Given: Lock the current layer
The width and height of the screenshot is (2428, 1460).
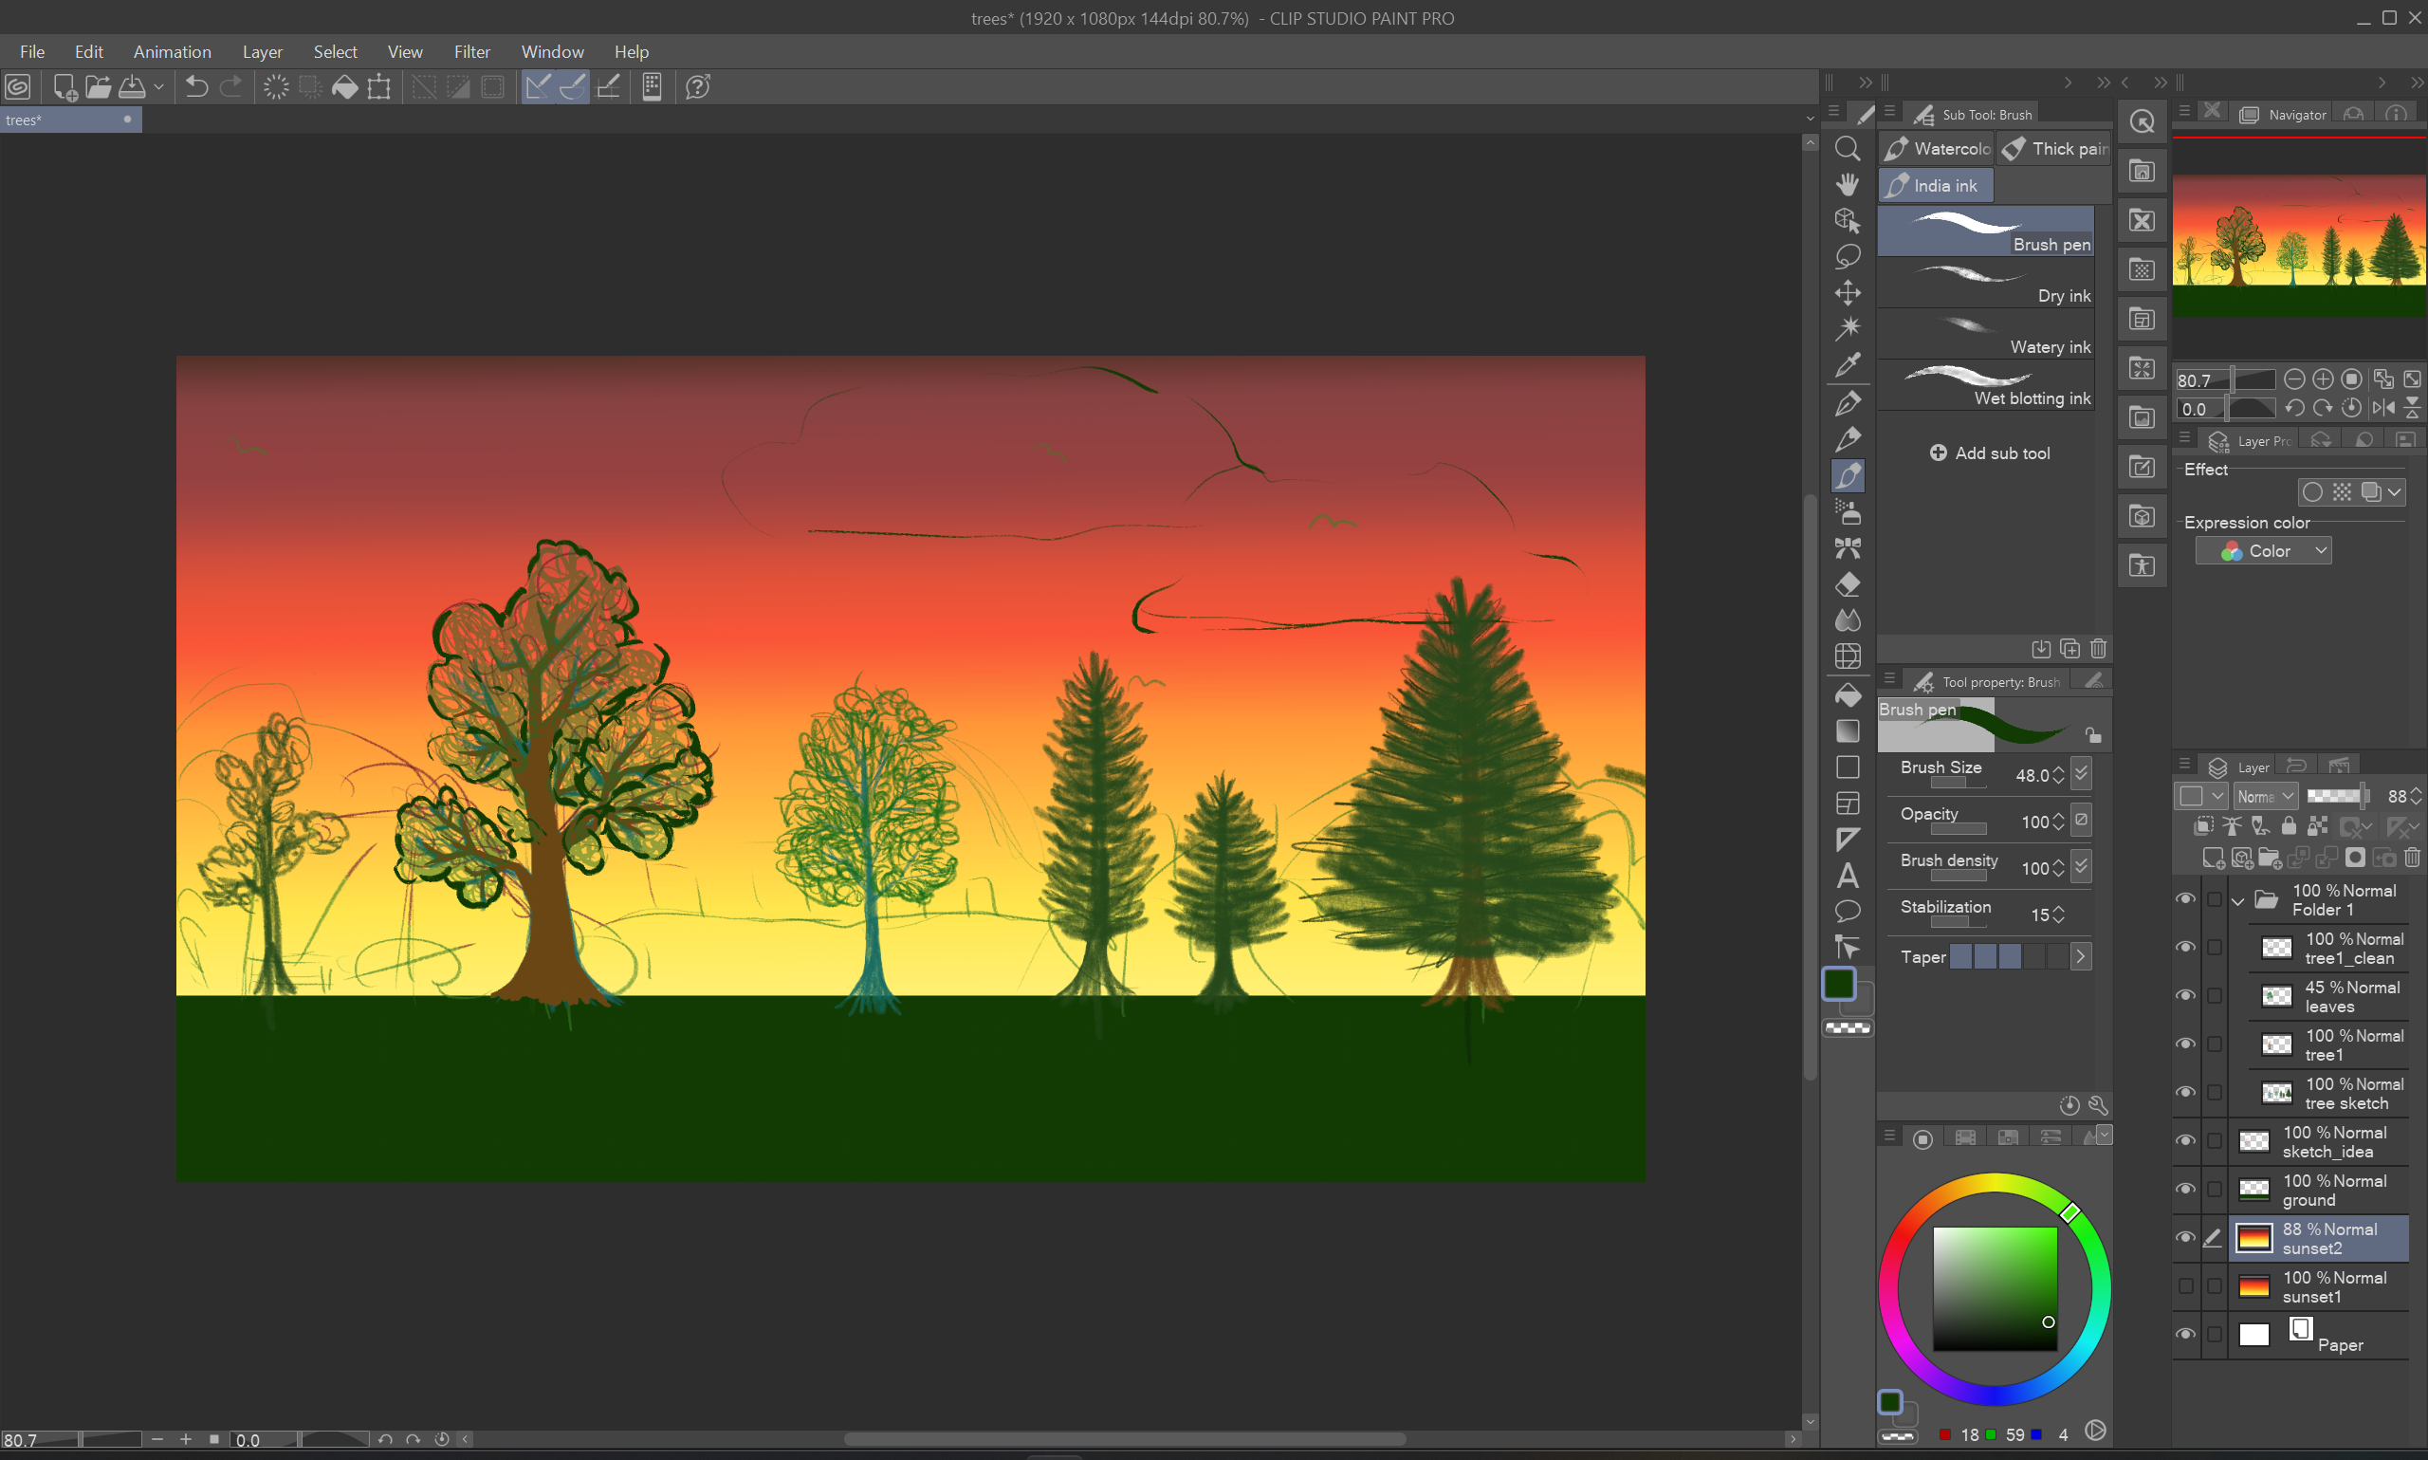Looking at the screenshot, I should [2289, 827].
